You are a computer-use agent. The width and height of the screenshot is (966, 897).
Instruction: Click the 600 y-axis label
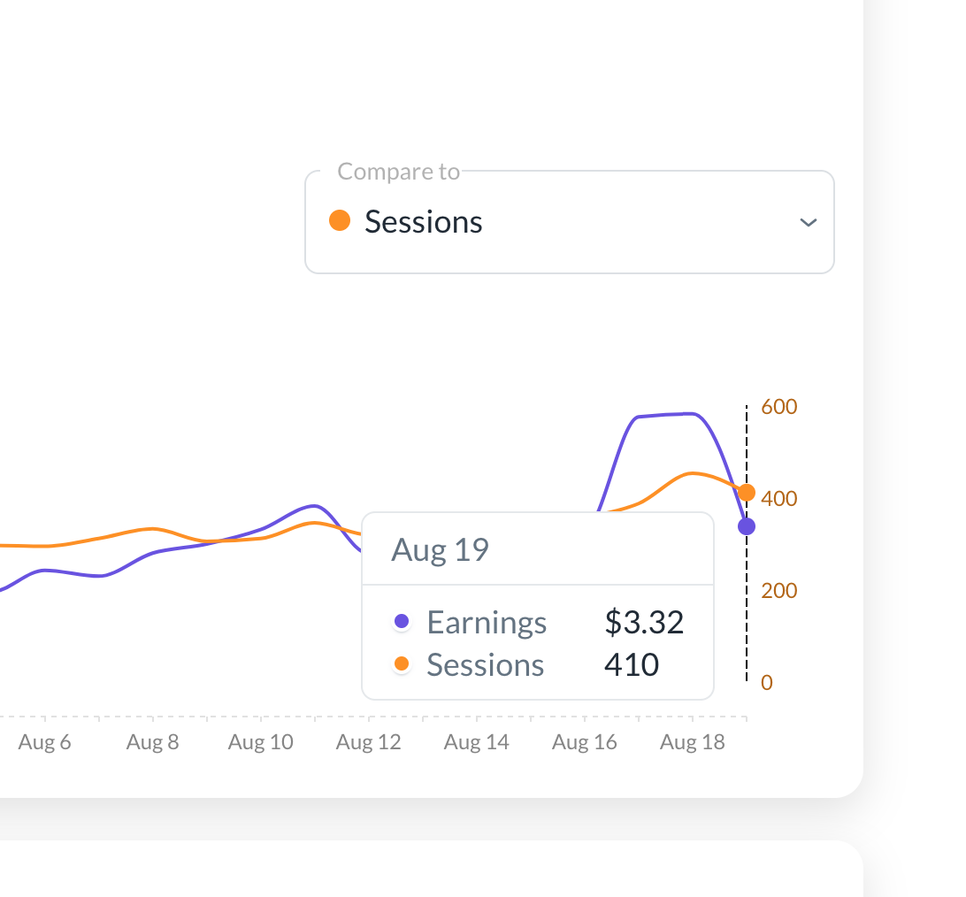[x=778, y=407]
